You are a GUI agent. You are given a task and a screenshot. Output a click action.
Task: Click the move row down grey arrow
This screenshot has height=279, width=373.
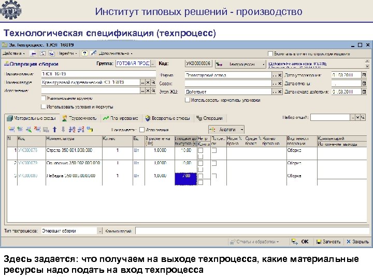click(x=63, y=129)
